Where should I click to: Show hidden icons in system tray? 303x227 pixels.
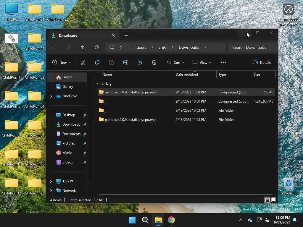[x=241, y=220]
